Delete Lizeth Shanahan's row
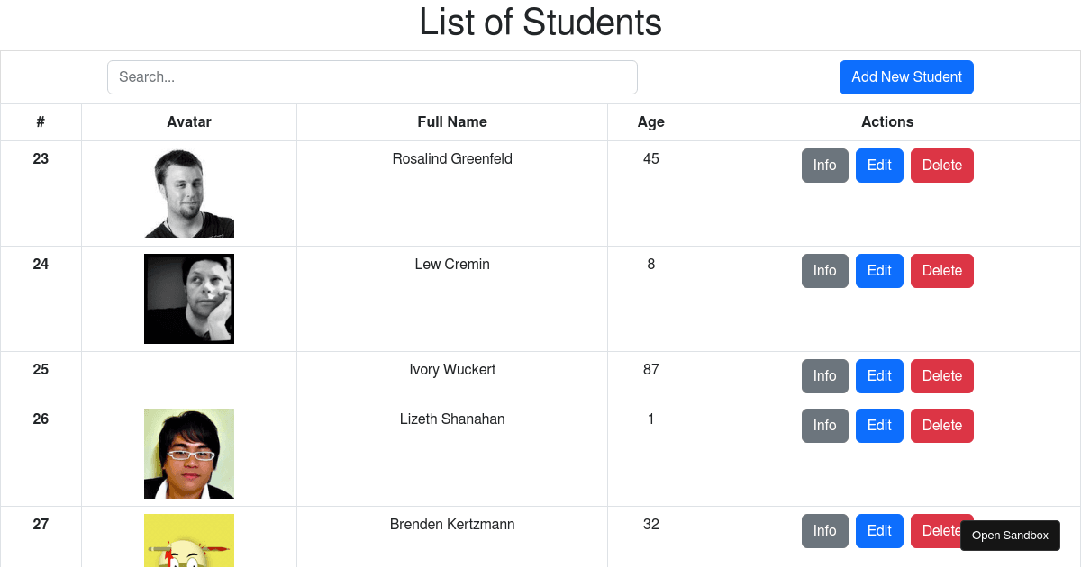The image size is (1081, 567). click(942, 426)
